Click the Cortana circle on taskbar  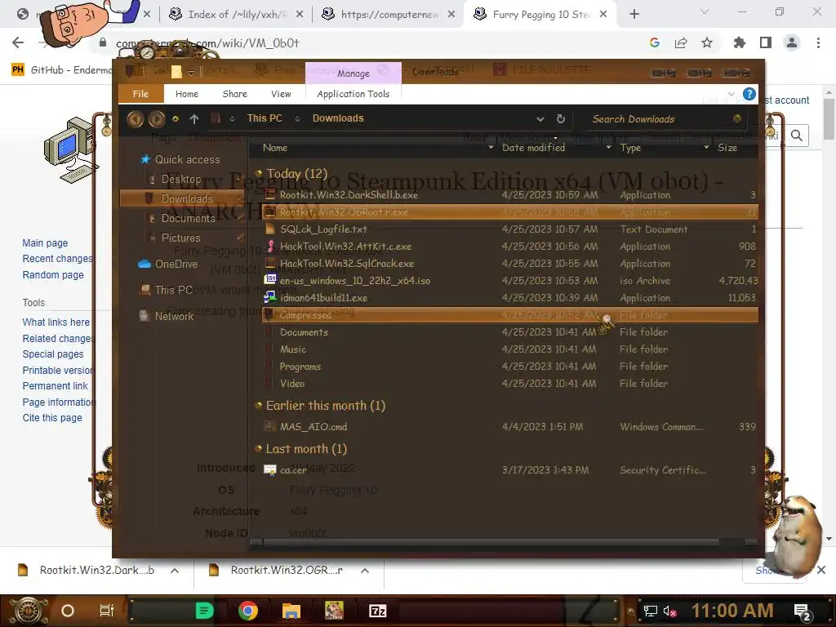pos(68,611)
